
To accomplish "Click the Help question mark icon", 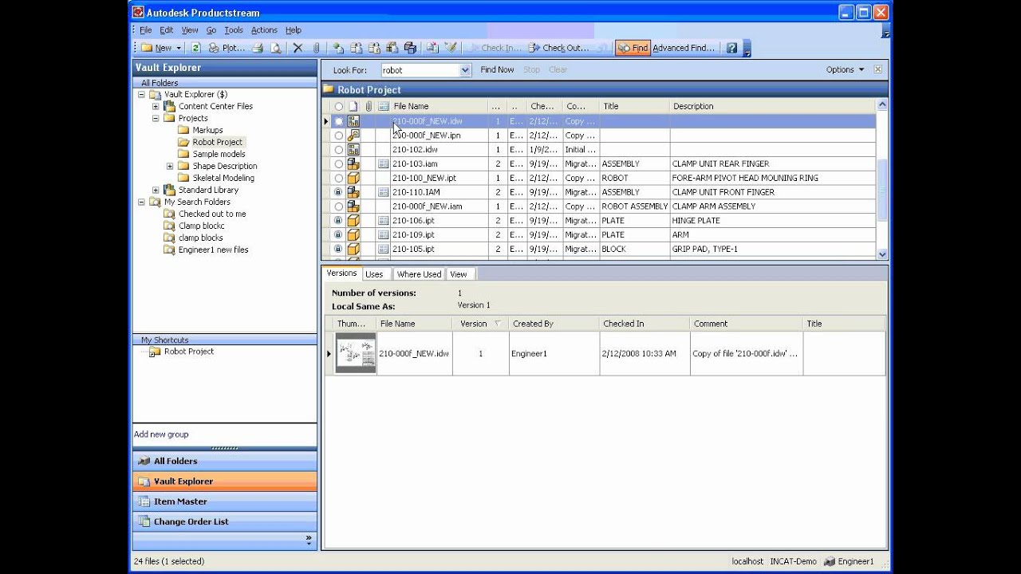I will point(731,48).
